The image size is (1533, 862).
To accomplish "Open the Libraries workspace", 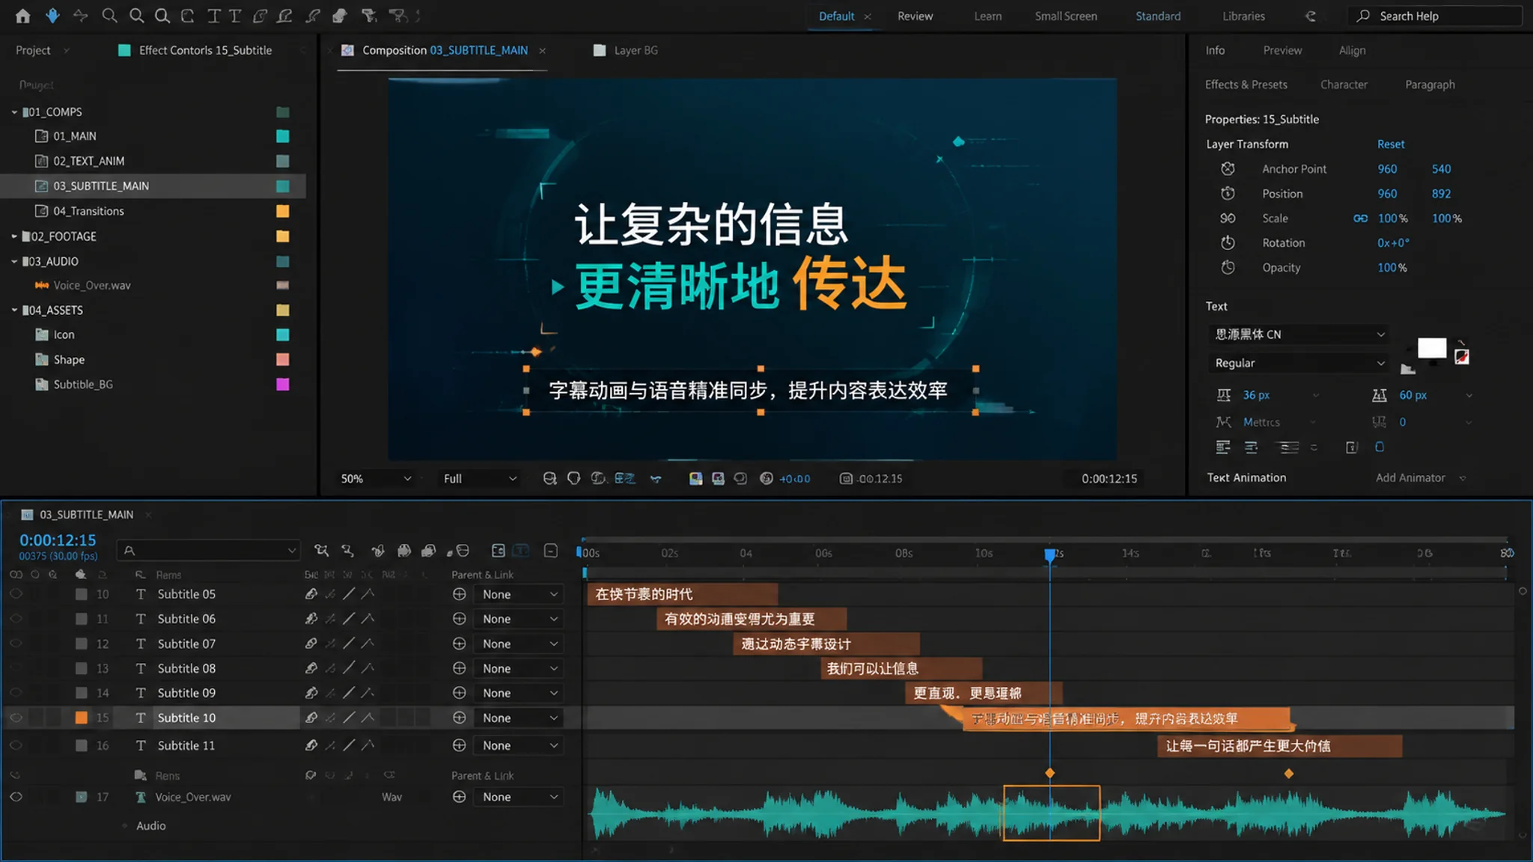I will pyautogui.click(x=1243, y=16).
